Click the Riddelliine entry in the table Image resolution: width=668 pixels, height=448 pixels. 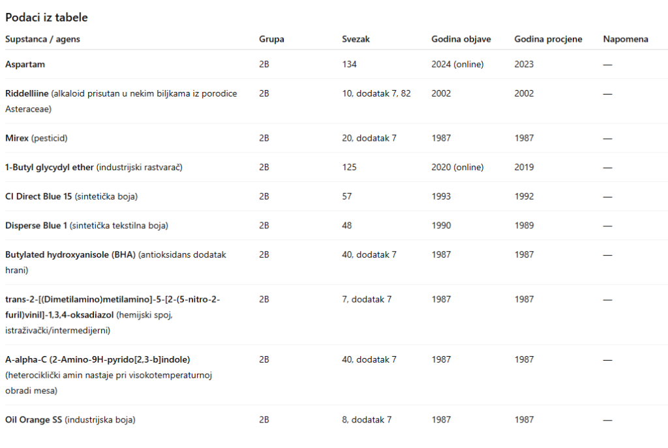tap(27, 93)
